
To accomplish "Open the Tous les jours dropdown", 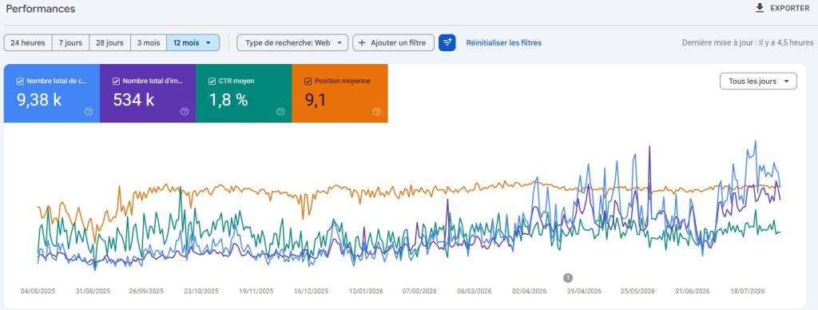I will (759, 81).
